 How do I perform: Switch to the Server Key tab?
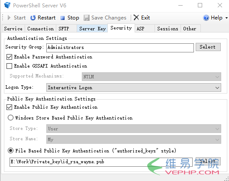[92, 29]
